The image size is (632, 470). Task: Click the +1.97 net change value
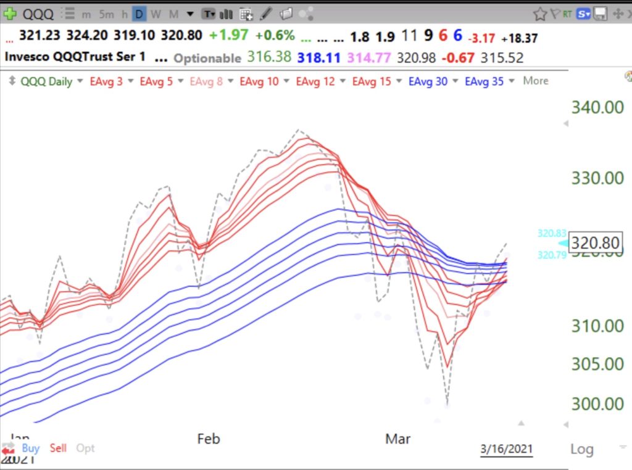tap(228, 35)
